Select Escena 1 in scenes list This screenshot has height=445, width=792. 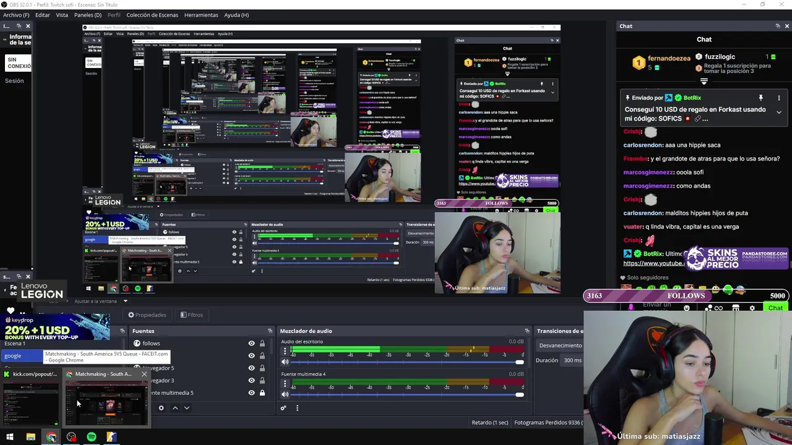click(15, 344)
